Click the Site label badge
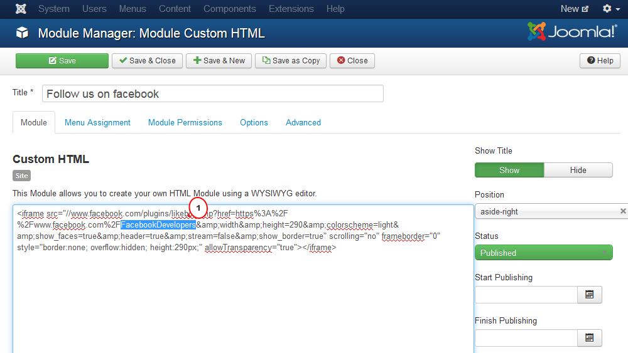 [x=21, y=176]
